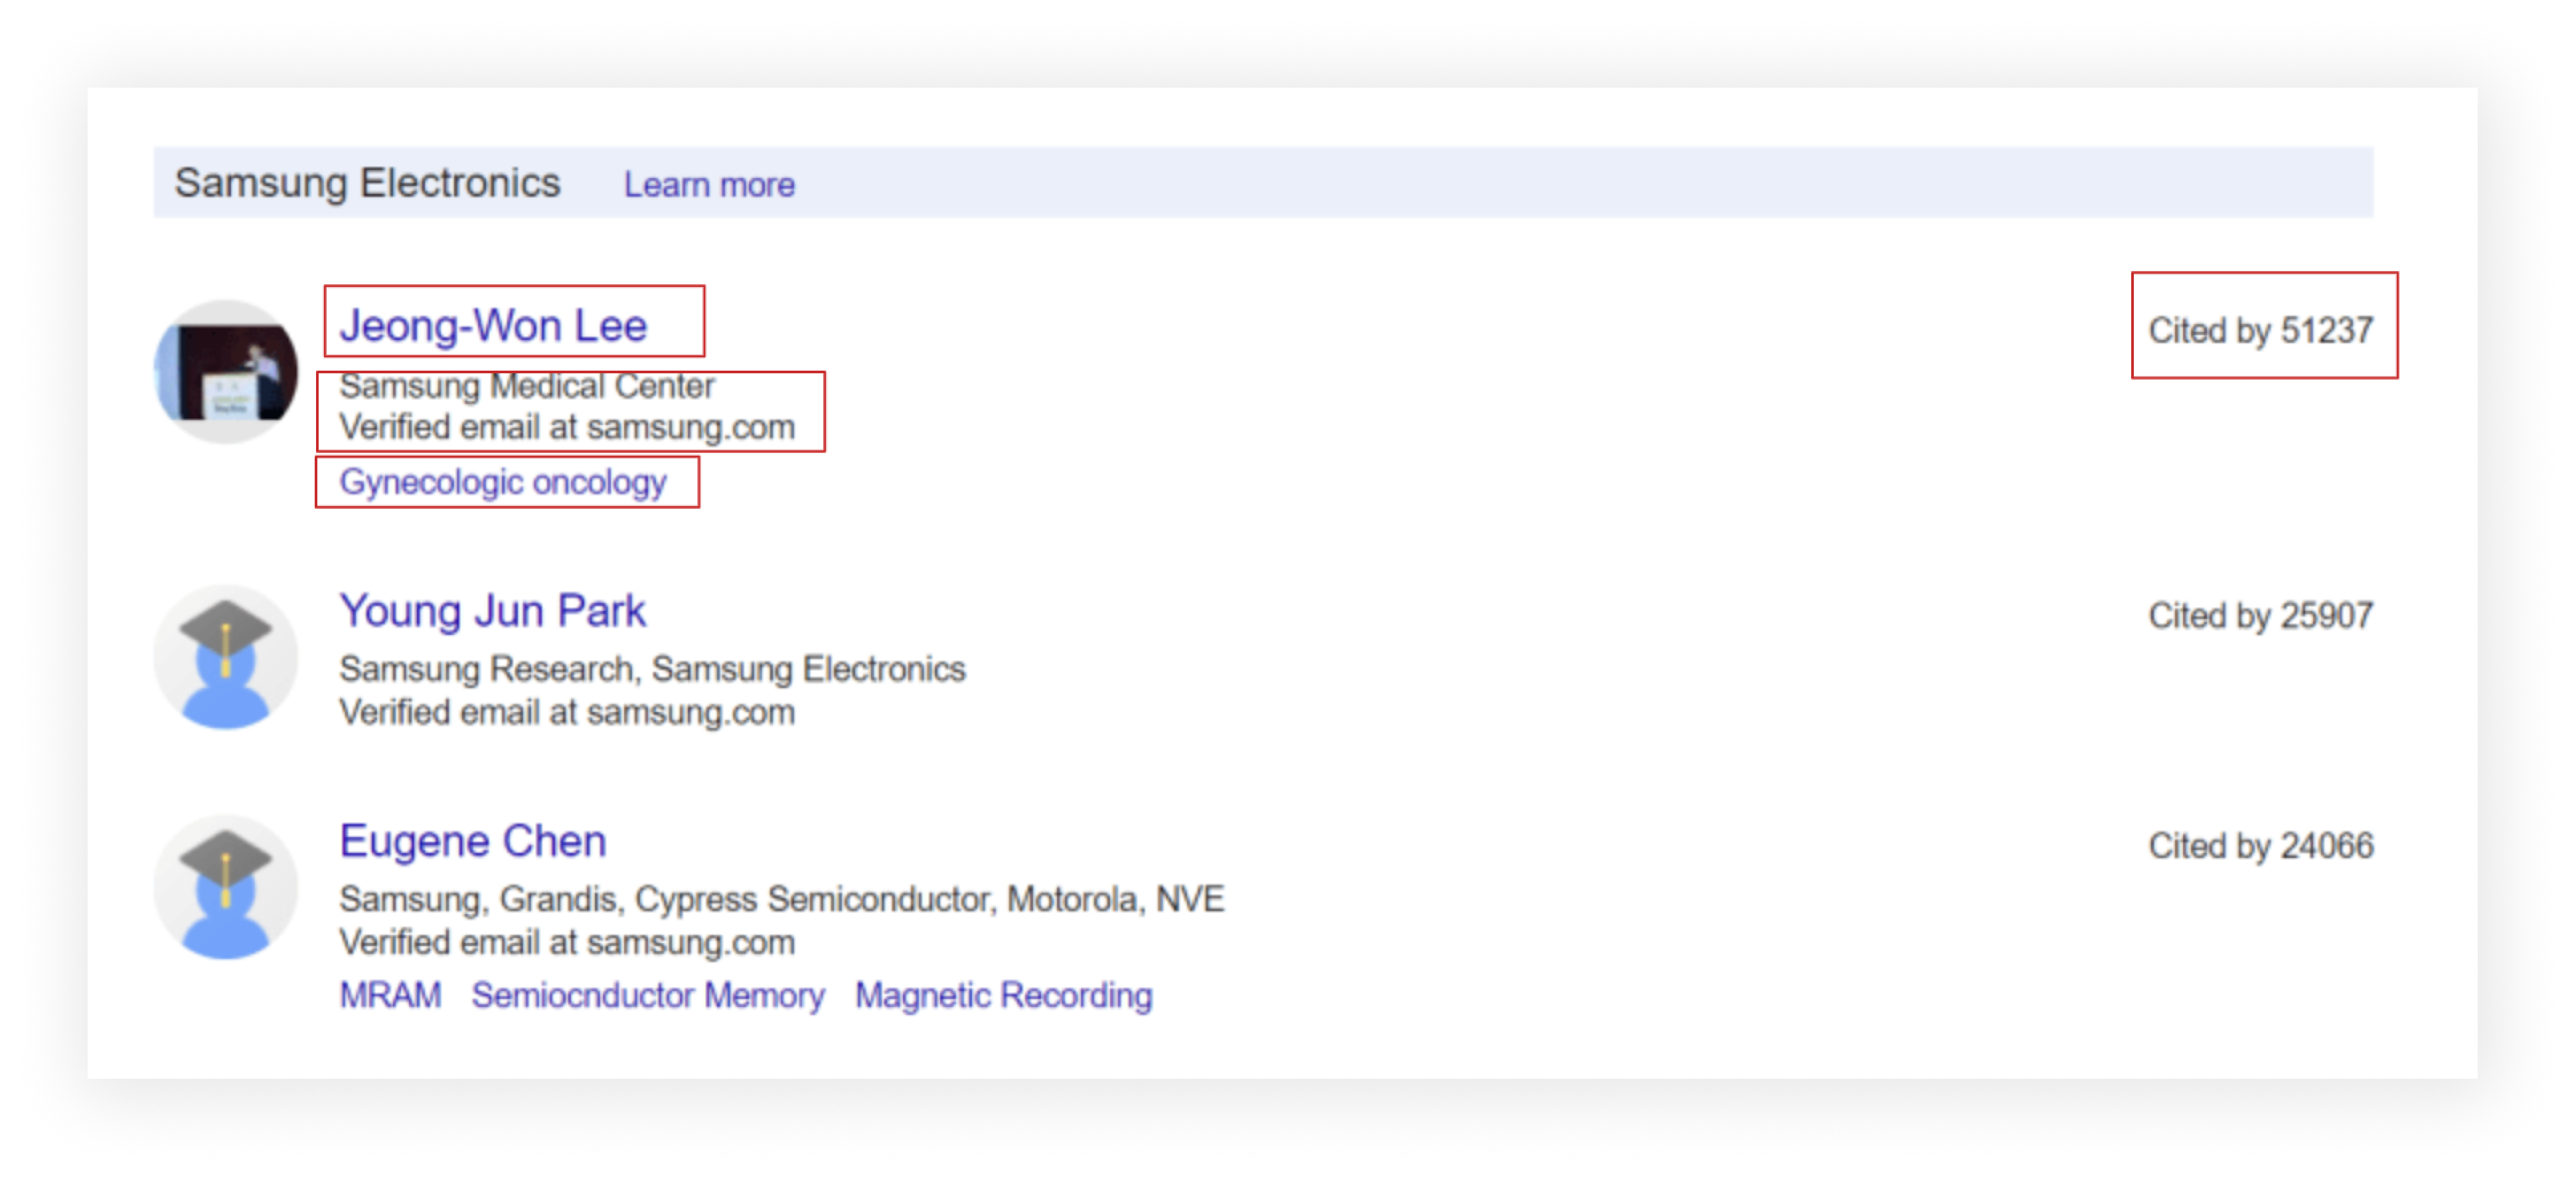Open Eugene Chen's profile
2576x1177 pixels.
pyautogui.click(x=473, y=841)
